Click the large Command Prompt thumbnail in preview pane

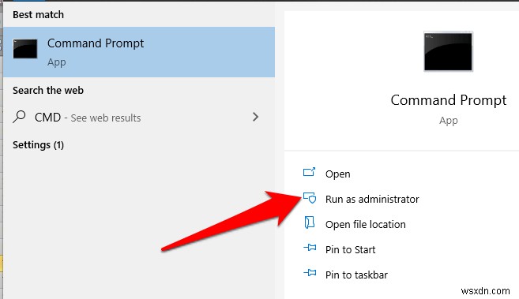[x=448, y=51]
